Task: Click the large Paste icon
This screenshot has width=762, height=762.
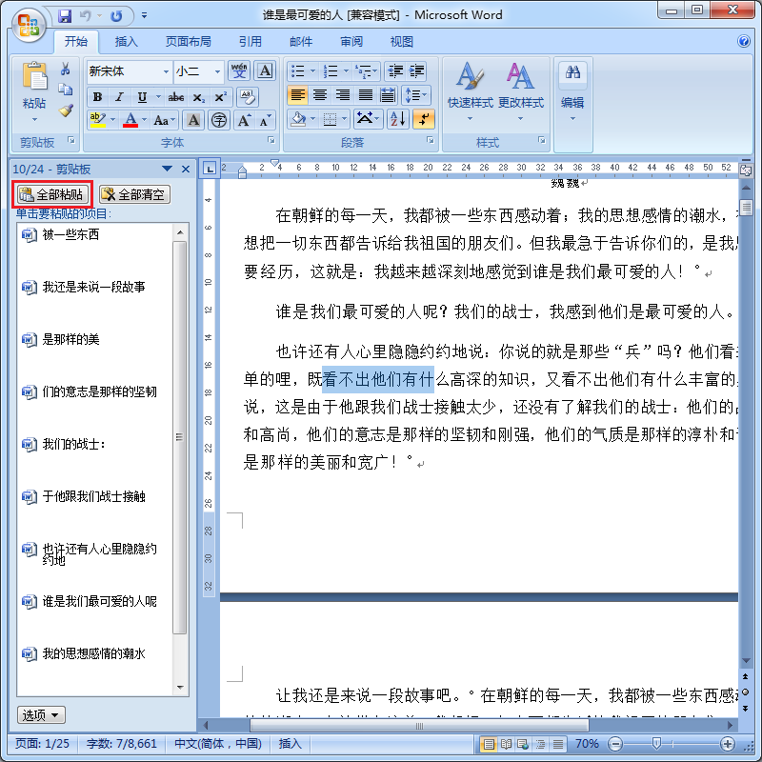Action: 34,77
